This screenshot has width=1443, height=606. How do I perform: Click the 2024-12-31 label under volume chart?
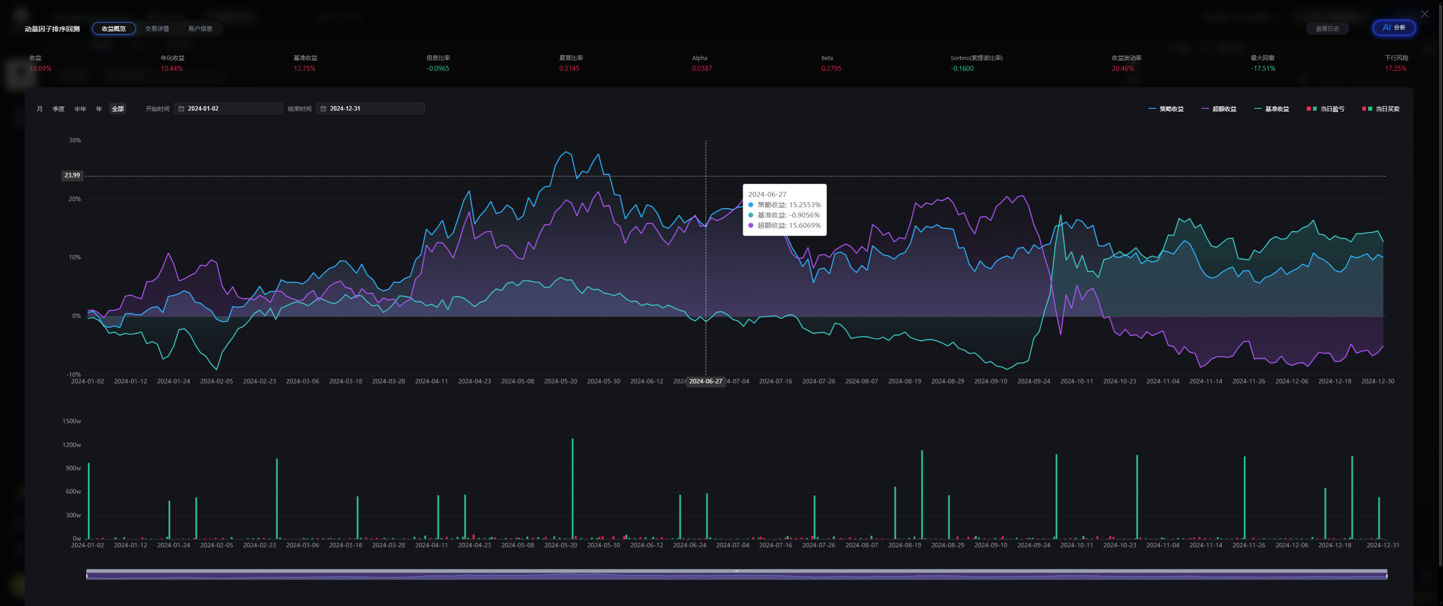1383,545
